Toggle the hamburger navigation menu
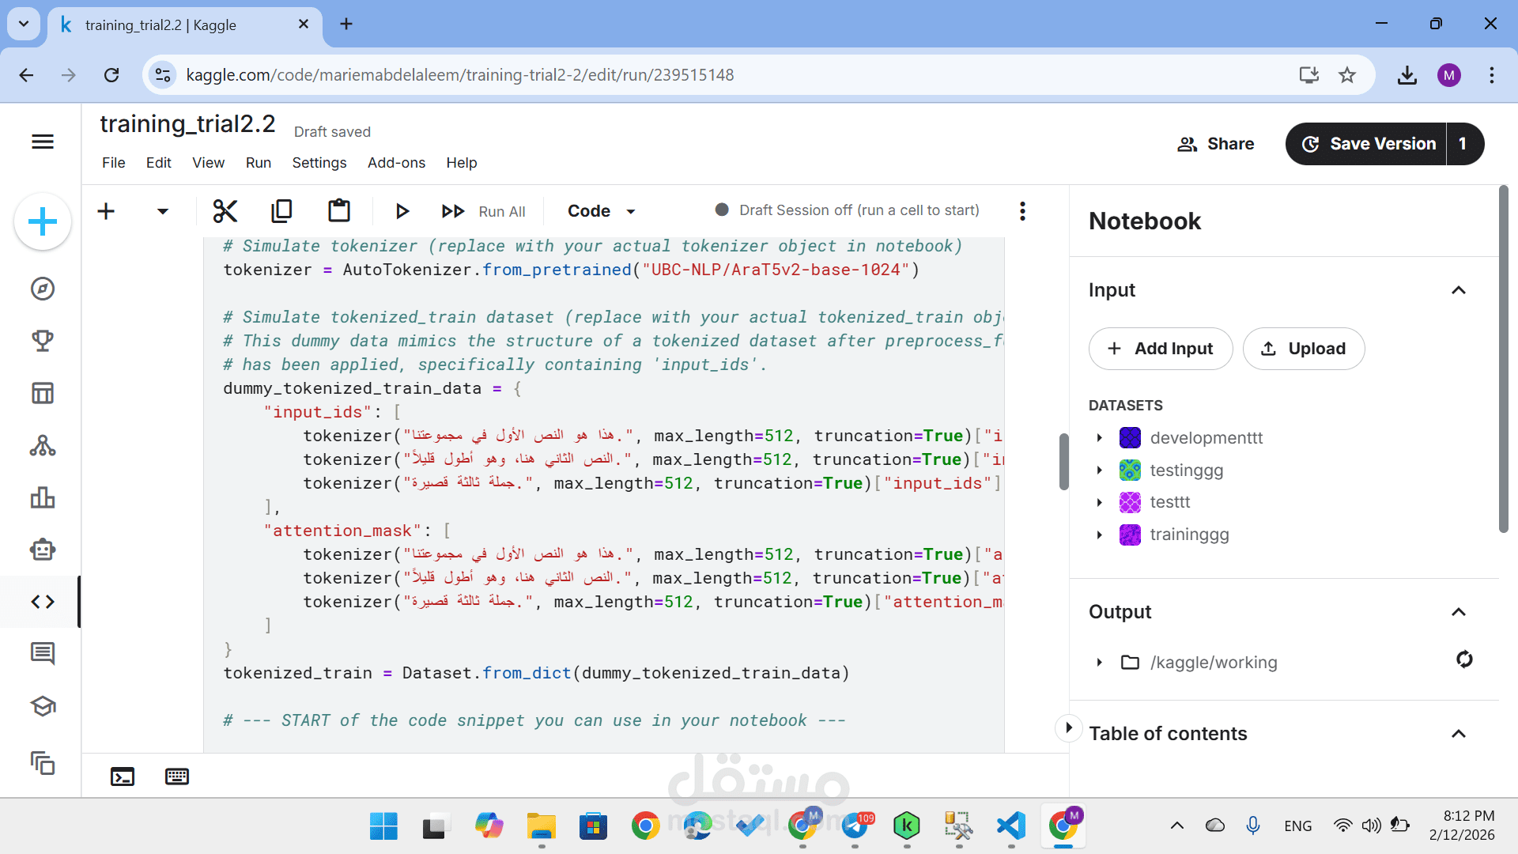The image size is (1518, 854). click(x=43, y=142)
